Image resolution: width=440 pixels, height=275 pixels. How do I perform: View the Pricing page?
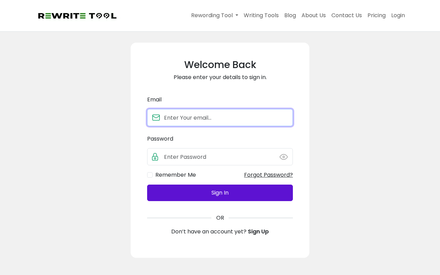[376, 15]
